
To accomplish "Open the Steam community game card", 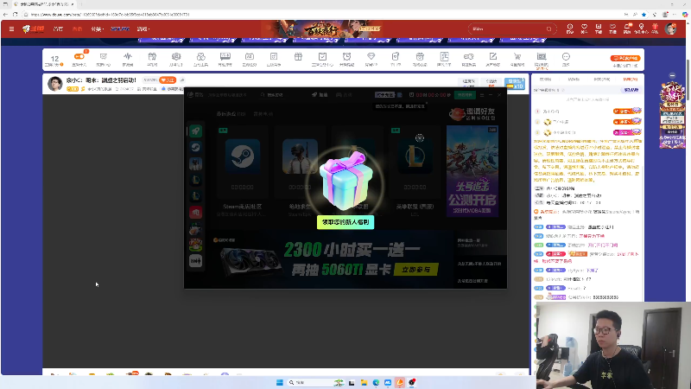I will pyautogui.click(x=243, y=171).
